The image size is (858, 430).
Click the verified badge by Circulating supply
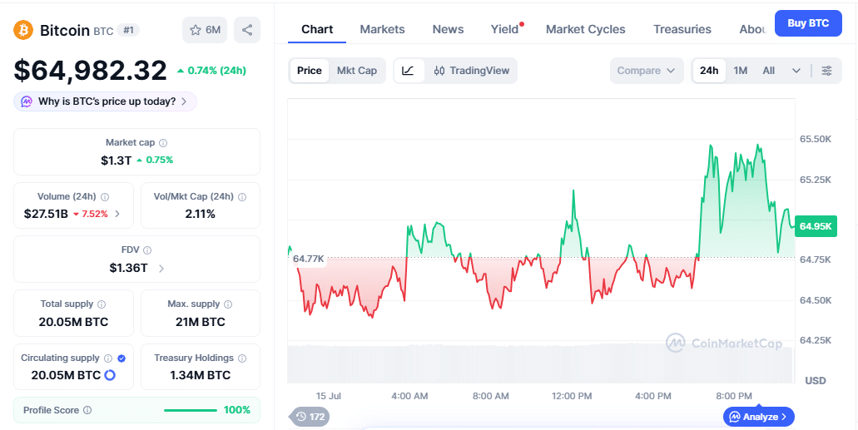122,358
